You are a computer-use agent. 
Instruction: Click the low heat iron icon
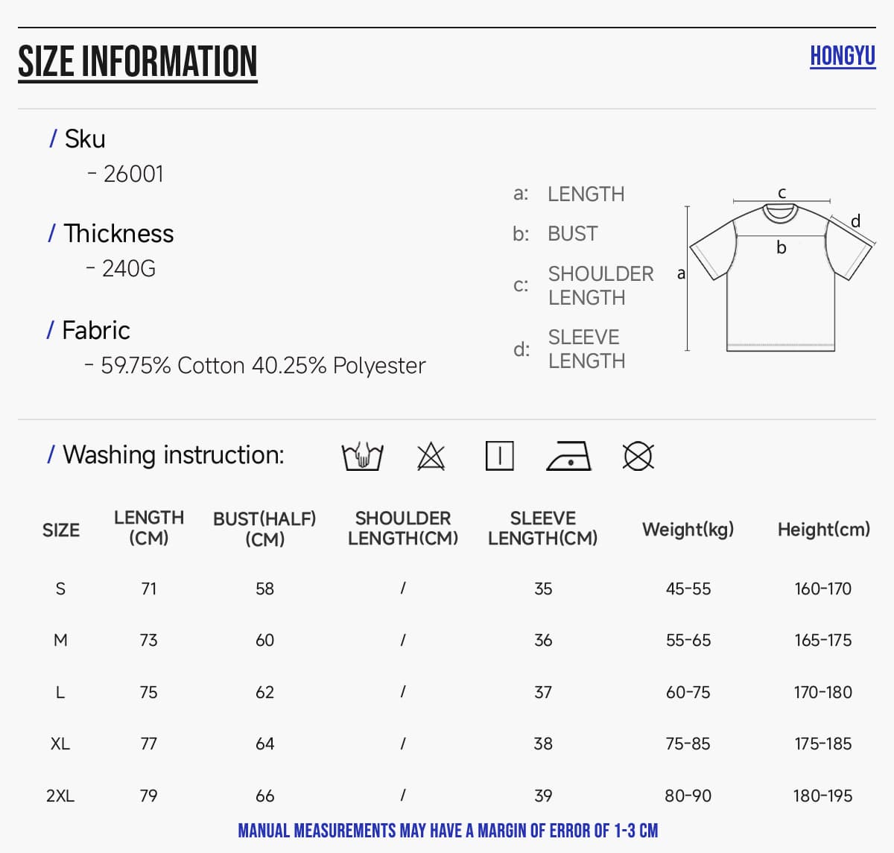click(569, 456)
